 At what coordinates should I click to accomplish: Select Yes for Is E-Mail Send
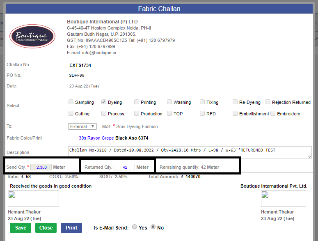click(x=135, y=227)
